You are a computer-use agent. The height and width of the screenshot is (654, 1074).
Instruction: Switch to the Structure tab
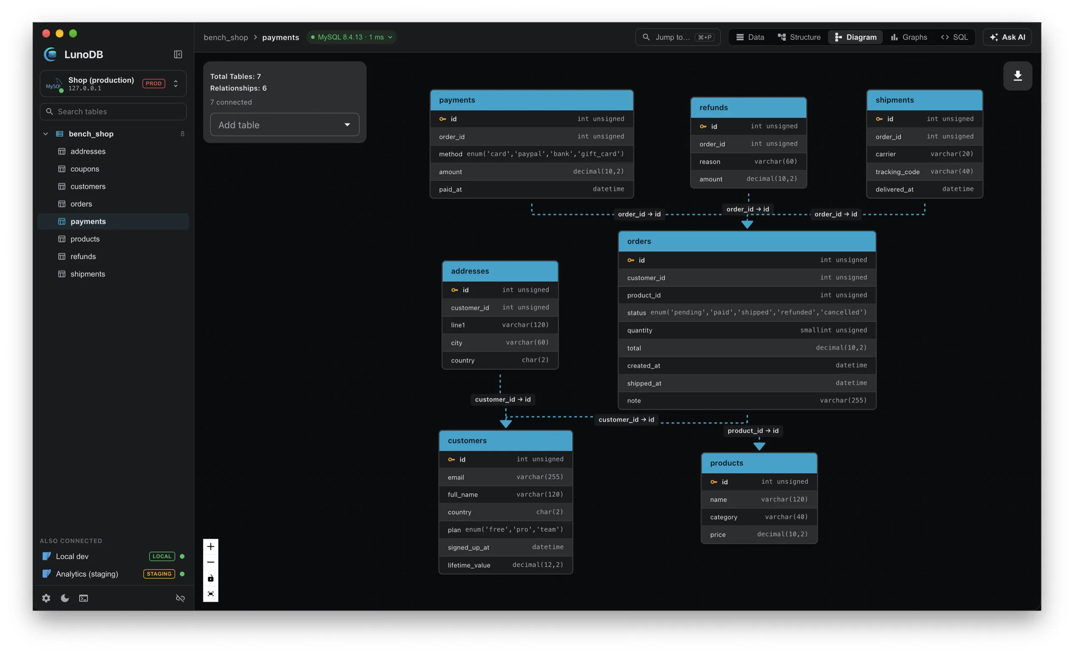[799, 37]
